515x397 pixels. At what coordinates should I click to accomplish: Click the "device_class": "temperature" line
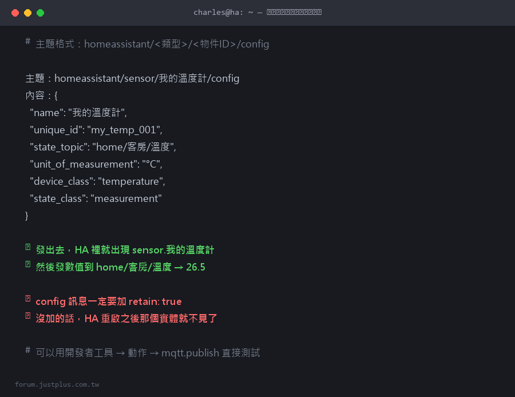tap(97, 181)
